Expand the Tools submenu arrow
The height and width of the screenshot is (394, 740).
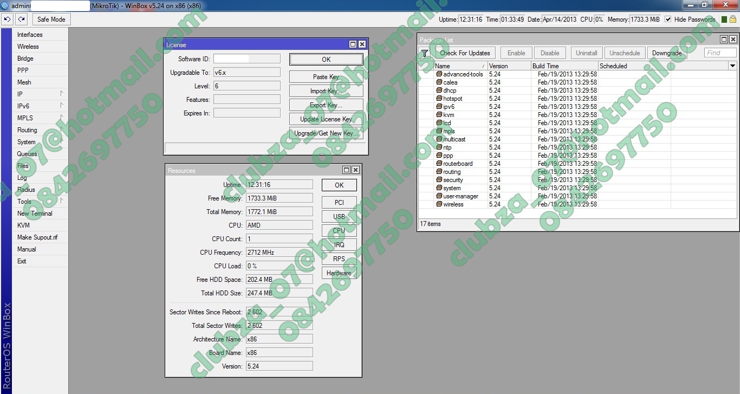pos(62,201)
